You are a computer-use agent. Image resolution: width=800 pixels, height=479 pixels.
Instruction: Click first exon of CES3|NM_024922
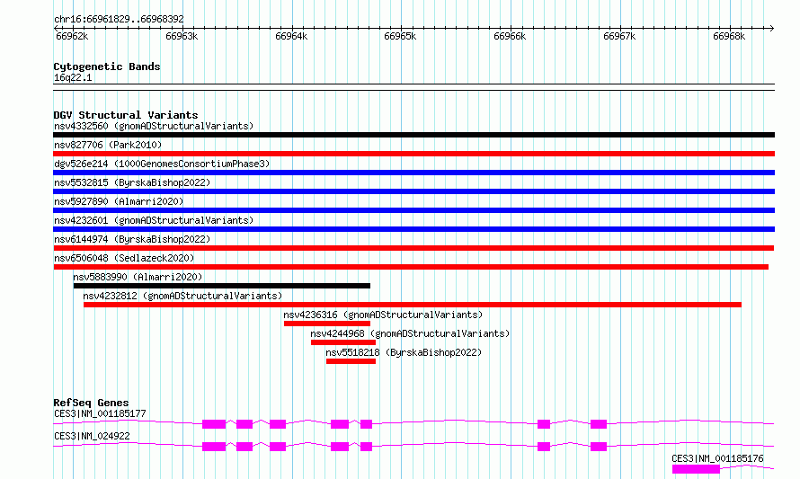pyautogui.click(x=214, y=447)
